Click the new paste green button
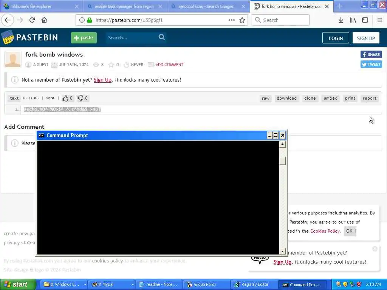 (84, 38)
